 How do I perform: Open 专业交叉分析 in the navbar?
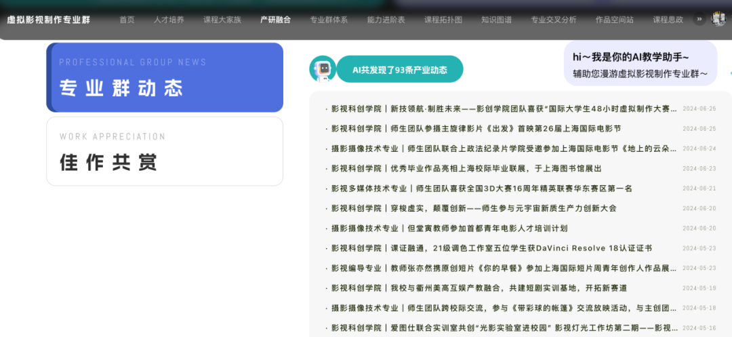553,20
